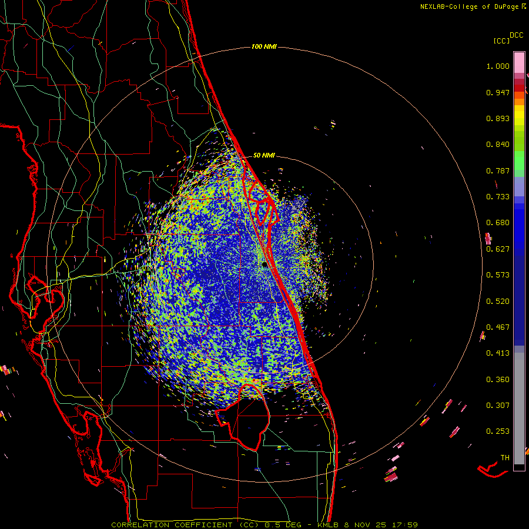529x529 pixels.
Task: Pick the pink color band beside 1.000
Action: point(519,62)
